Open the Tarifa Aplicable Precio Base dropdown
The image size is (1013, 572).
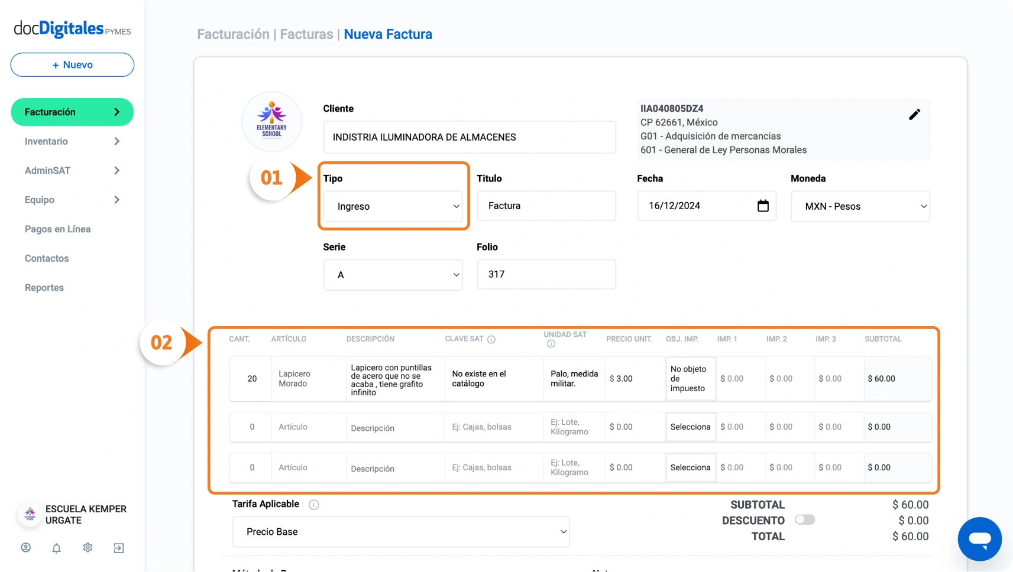coord(401,532)
